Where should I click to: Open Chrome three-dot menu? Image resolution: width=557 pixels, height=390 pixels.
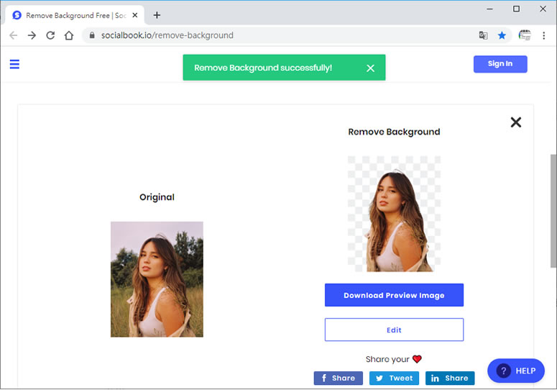click(544, 35)
